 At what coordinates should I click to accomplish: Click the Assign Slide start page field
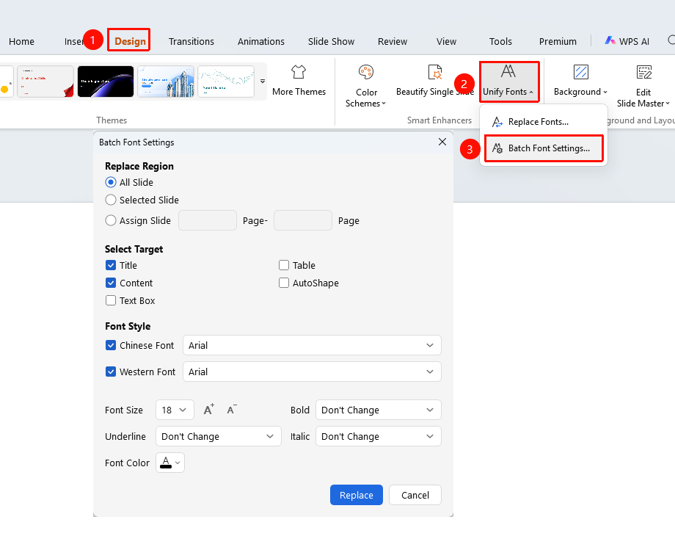pyautogui.click(x=208, y=220)
